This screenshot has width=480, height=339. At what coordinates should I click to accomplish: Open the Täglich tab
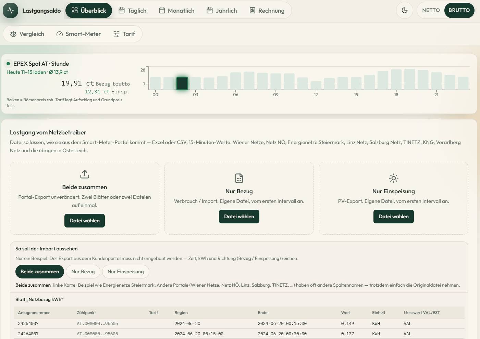(133, 11)
